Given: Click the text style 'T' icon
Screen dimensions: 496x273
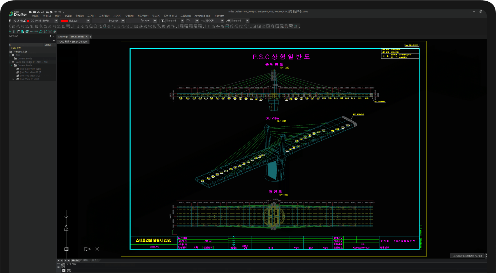Looking at the screenshot, I should pos(163,21).
